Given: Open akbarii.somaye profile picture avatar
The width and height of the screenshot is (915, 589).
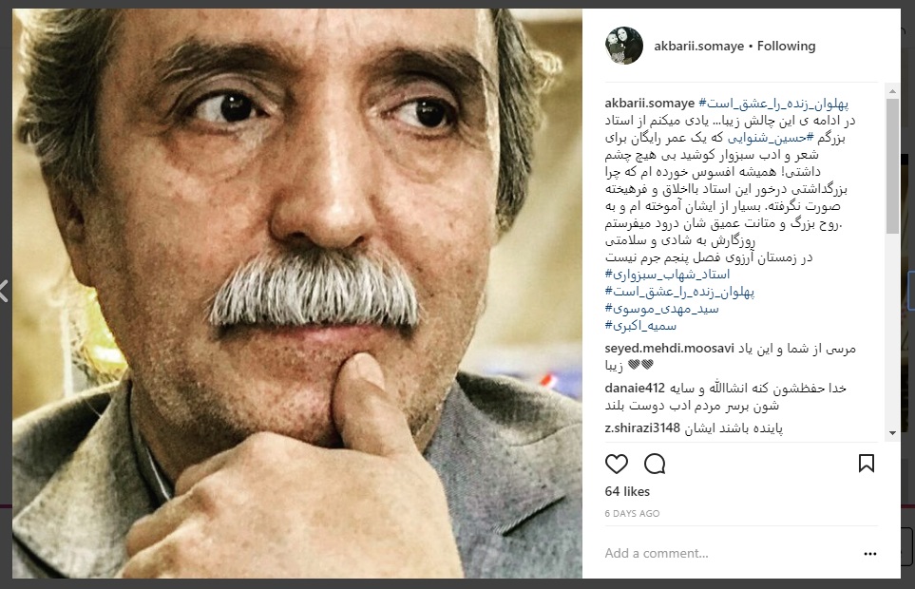Looking at the screenshot, I should tap(624, 46).
